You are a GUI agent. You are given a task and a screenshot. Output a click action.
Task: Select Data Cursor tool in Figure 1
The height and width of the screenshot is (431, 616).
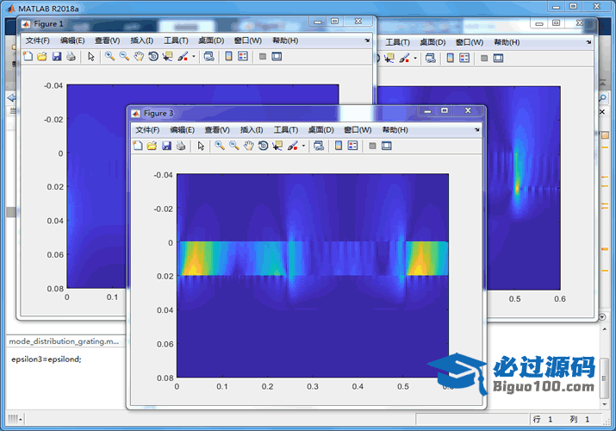pyautogui.click(x=168, y=57)
